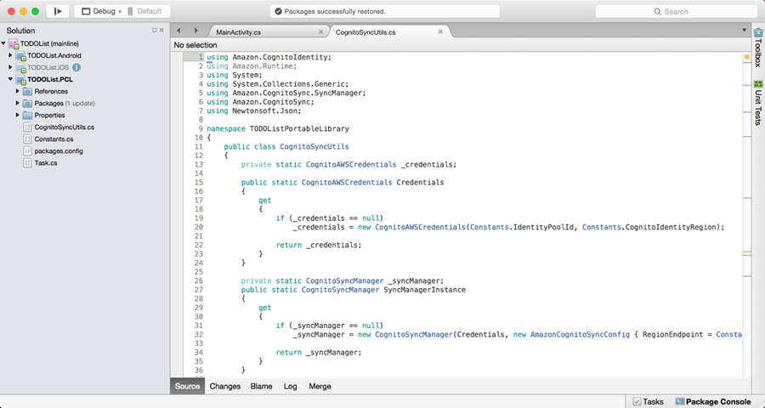765x408 pixels.
Task: Open the Tasks pad
Action: pos(648,401)
